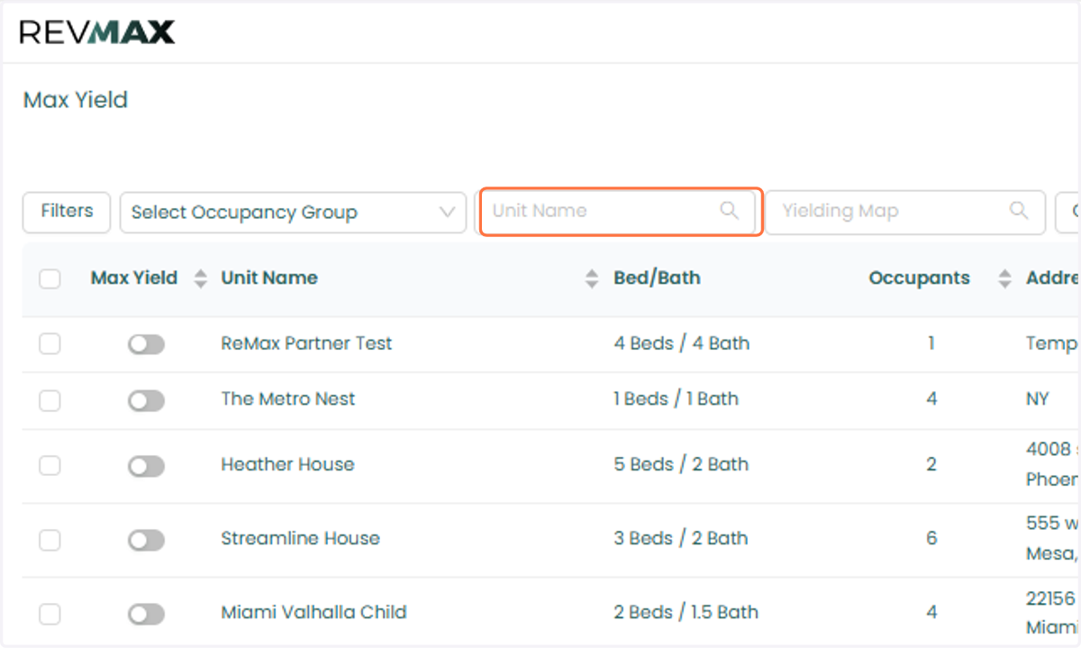
Task: Click search icon in Unit Name field
Action: pos(729,211)
